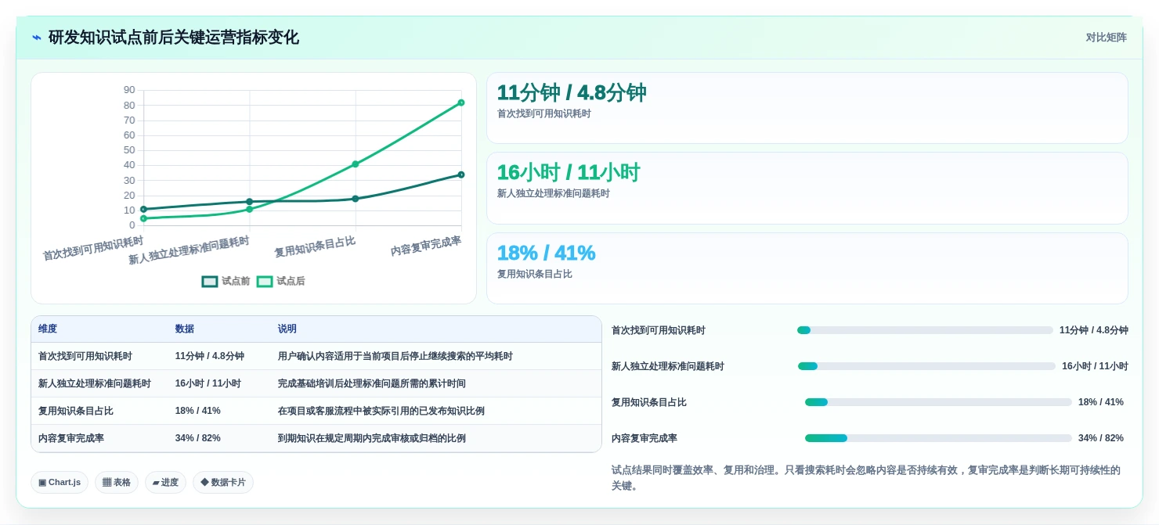This screenshot has width=1159, height=525.
Task: Select the 表格 tag chip
Action: pyautogui.click(x=117, y=482)
